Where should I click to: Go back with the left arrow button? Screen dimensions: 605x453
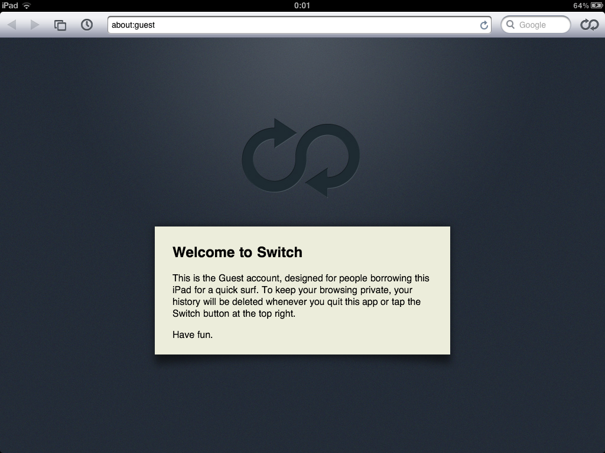[x=12, y=25]
